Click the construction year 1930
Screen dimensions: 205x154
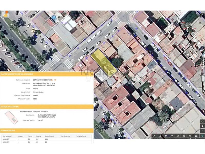(35, 99)
